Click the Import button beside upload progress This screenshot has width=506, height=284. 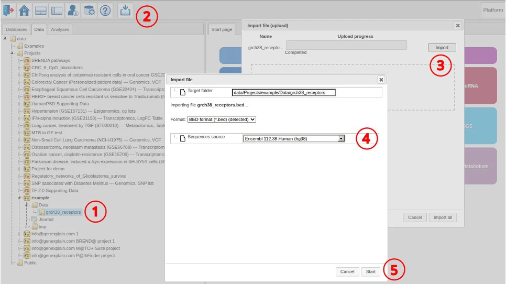tap(442, 48)
